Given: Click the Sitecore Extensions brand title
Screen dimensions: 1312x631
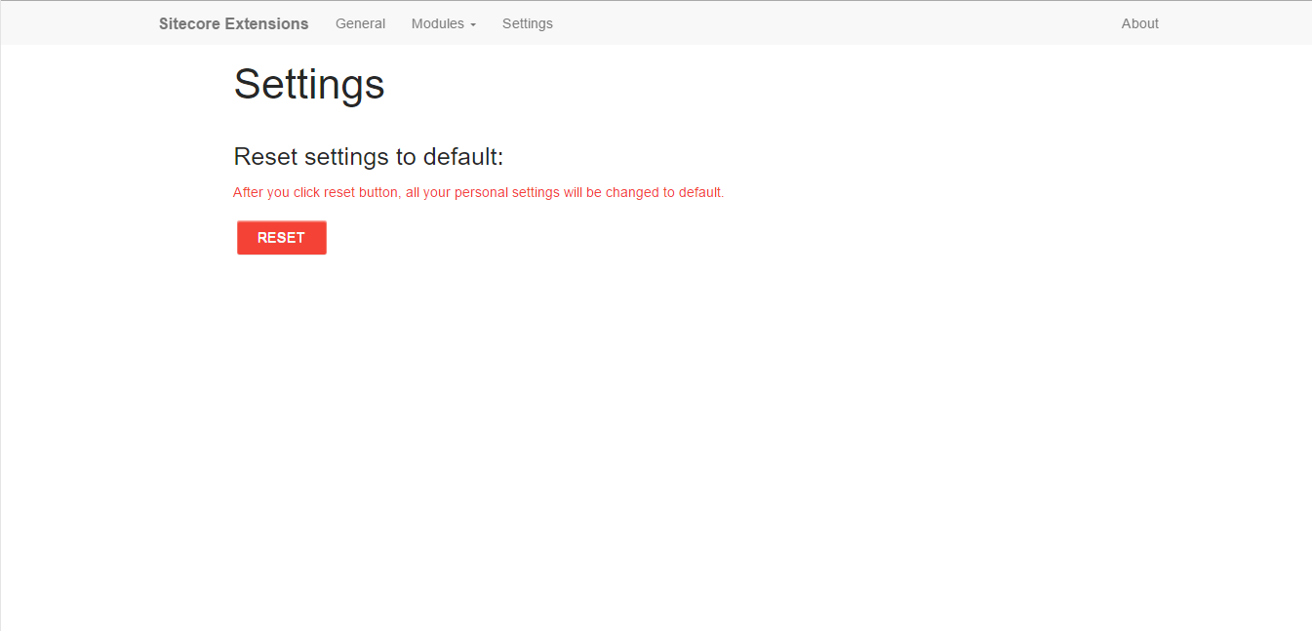Looking at the screenshot, I should (234, 23).
